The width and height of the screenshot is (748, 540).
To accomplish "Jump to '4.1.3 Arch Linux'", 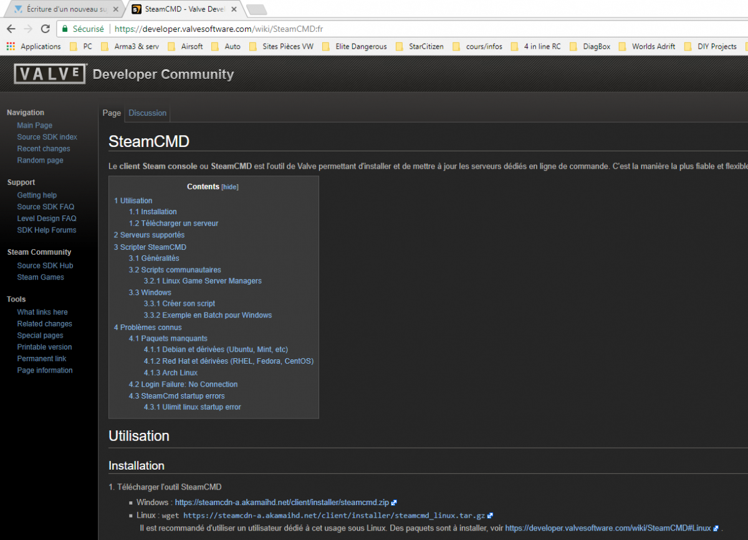I will [170, 372].
